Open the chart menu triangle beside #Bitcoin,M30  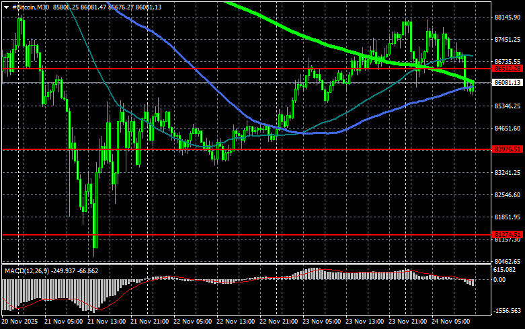click(6, 7)
